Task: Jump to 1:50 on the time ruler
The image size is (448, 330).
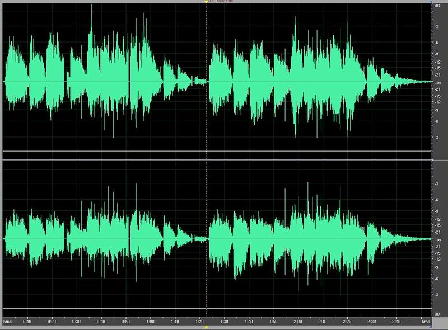Action: point(273,322)
